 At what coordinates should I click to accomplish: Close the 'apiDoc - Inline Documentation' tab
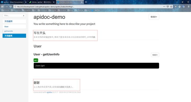tap(26, 2)
